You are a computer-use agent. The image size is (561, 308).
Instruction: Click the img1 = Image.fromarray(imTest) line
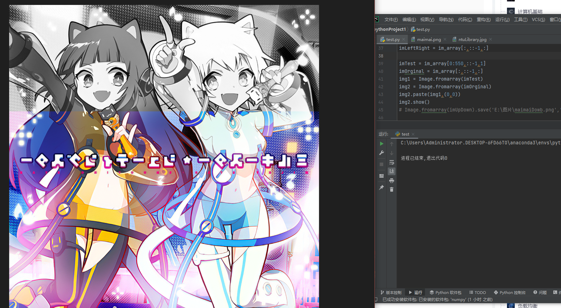[x=441, y=79]
